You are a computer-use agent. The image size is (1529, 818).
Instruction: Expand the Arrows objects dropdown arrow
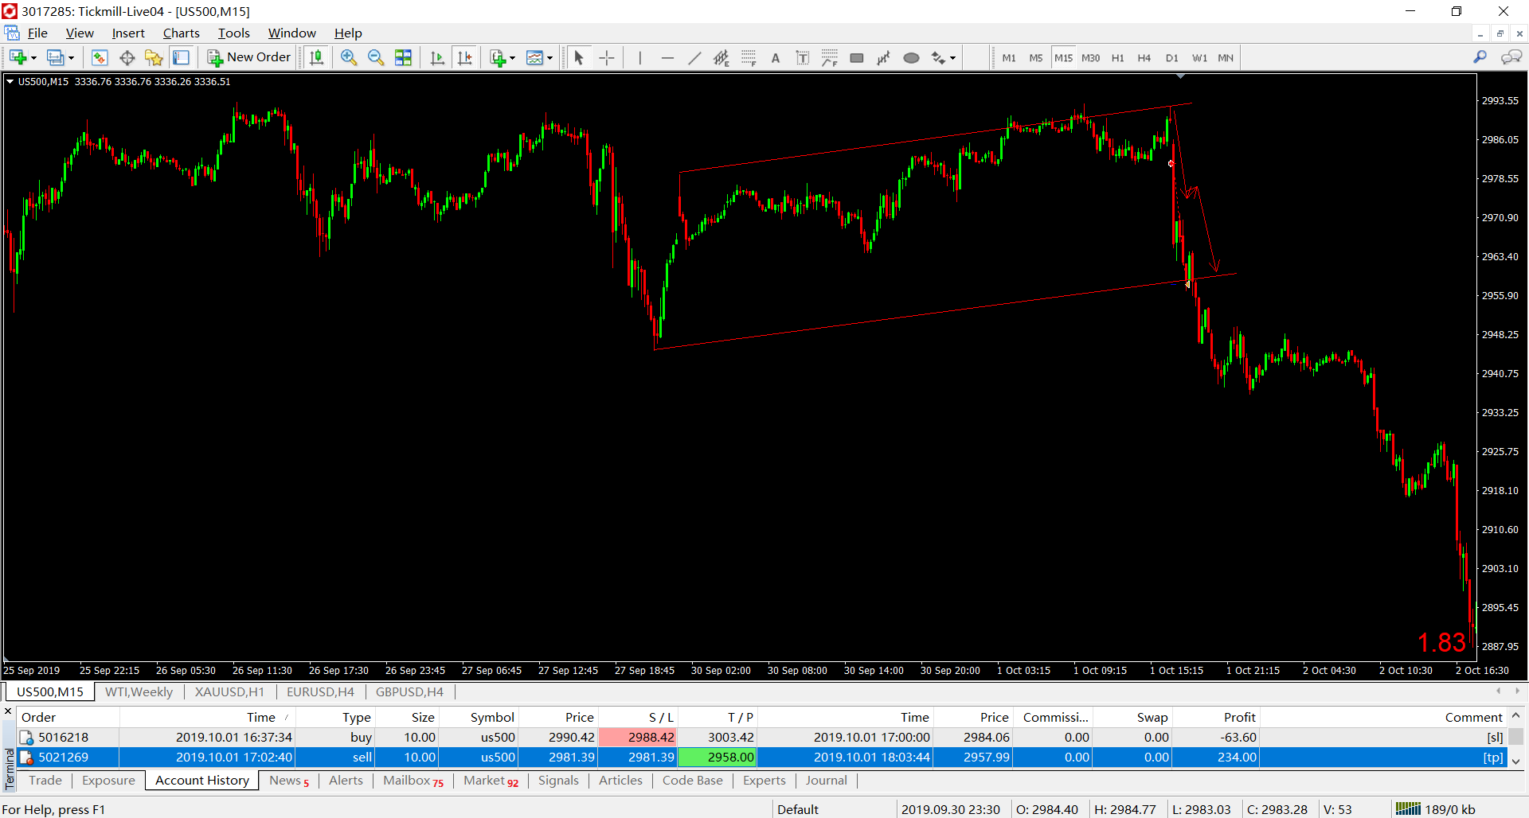tap(952, 58)
